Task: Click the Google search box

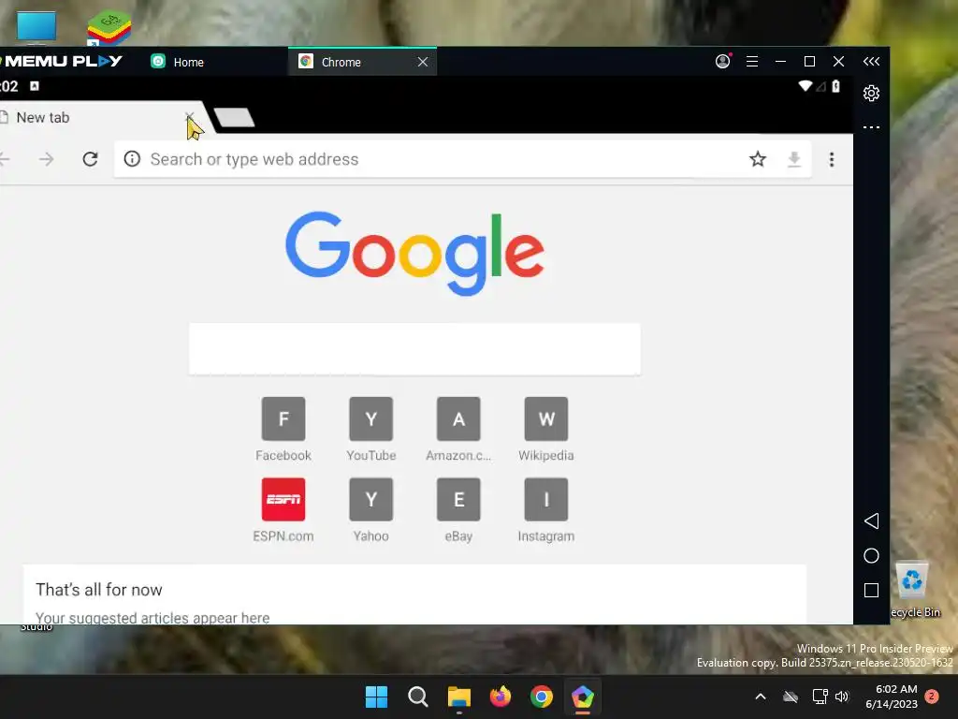Action: pos(414,349)
